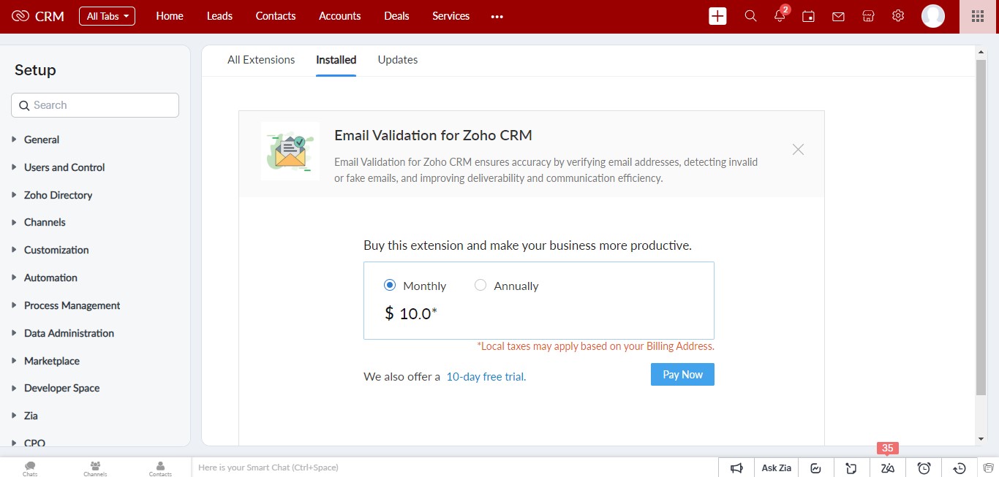This screenshot has height=477, width=999.
Task: Expand Channels setup section
Action: (x=45, y=222)
